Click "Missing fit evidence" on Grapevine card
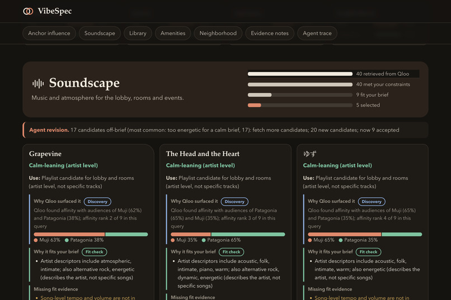Image resolution: width=451 pixels, height=300 pixels. point(56,289)
